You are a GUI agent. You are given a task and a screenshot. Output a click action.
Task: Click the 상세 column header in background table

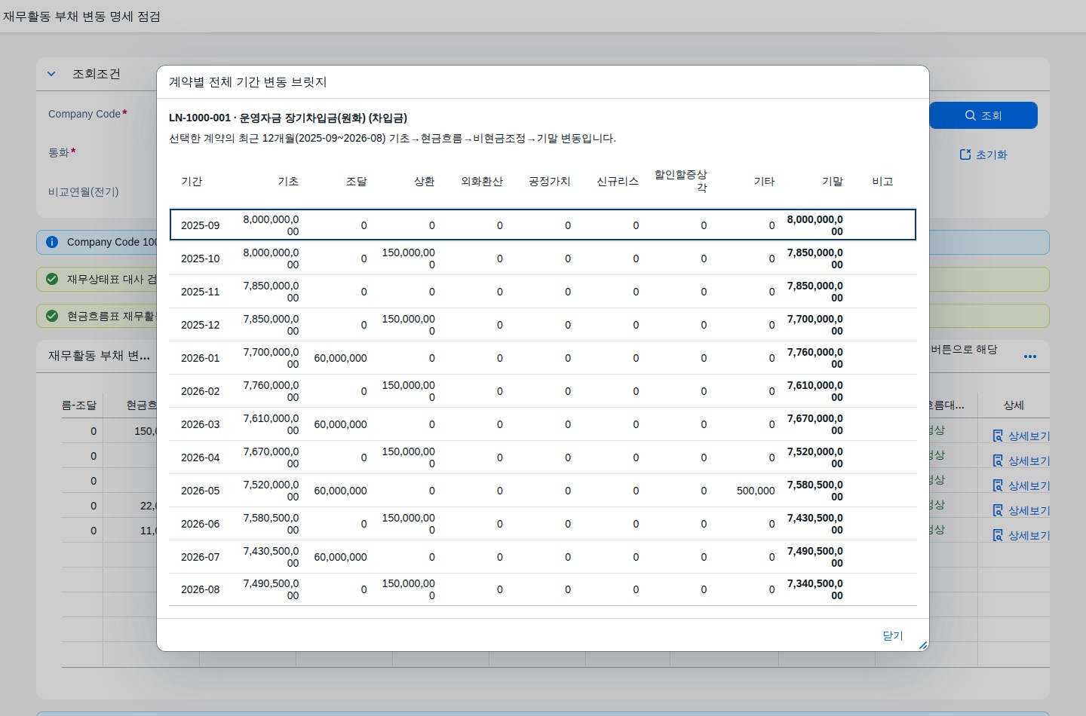[x=1014, y=405]
